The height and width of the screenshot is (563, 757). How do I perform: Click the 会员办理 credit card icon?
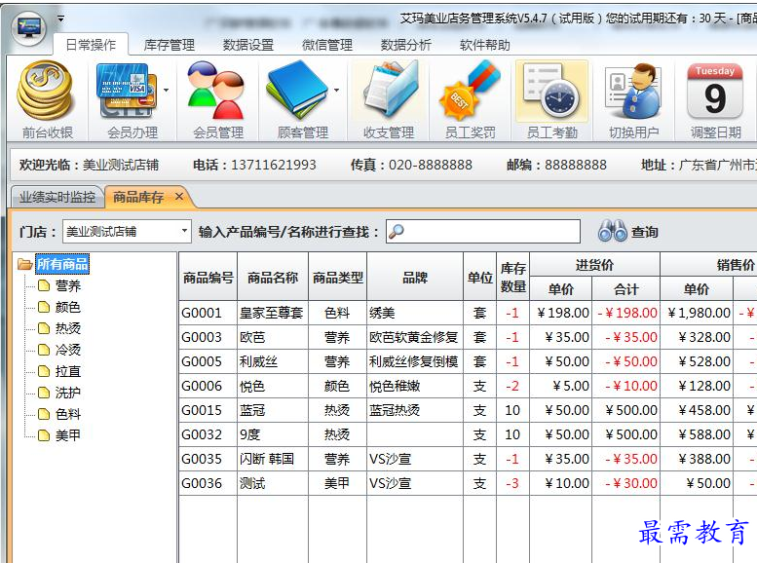coord(127,100)
